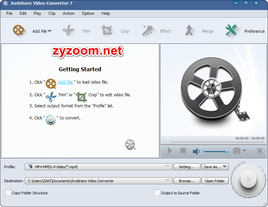
Task: Start conversion with the big round button
Action: [248, 180]
